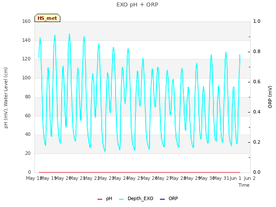Click the 80 left axis tick label
Image resolution: width=276 pixels, height=207 pixels.
pos(28,97)
